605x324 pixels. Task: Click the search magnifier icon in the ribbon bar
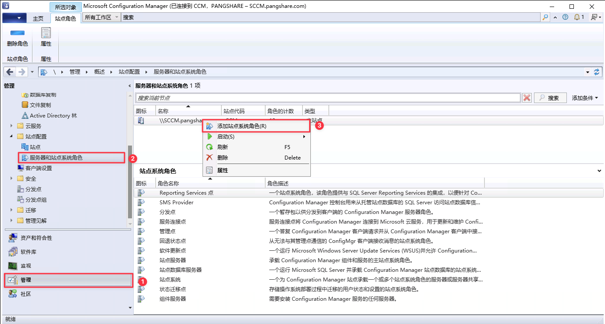545,18
